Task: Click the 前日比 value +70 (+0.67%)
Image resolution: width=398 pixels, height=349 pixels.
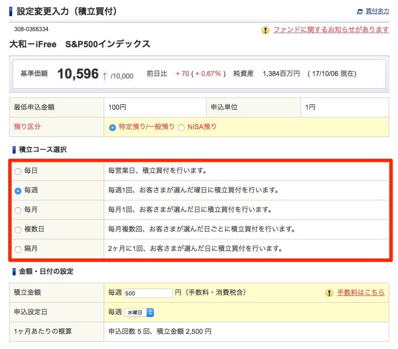Action: [201, 74]
